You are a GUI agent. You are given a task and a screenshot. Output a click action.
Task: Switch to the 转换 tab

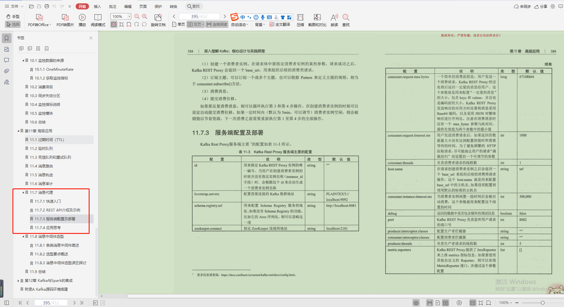click(173, 6)
